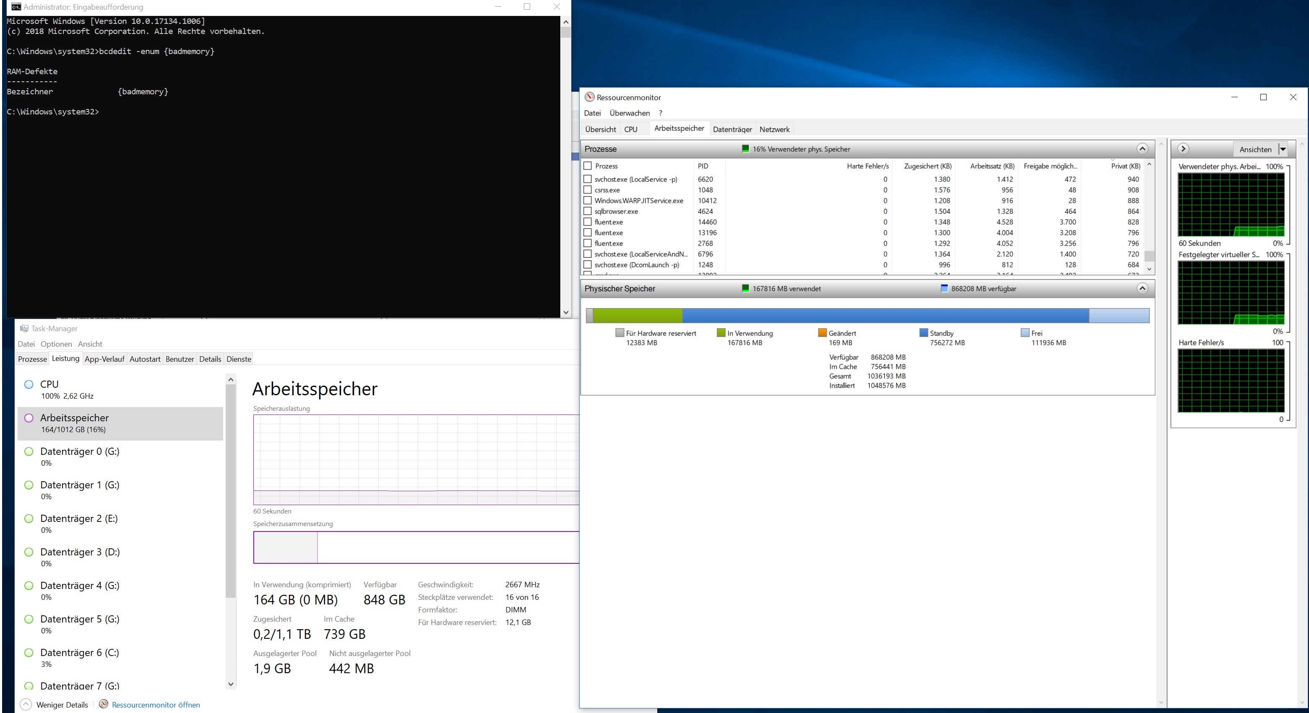Screen dimensions: 1309x713
Task: Toggle the select-all Prozess header checkbox
Action: pyautogui.click(x=588, y=166)
